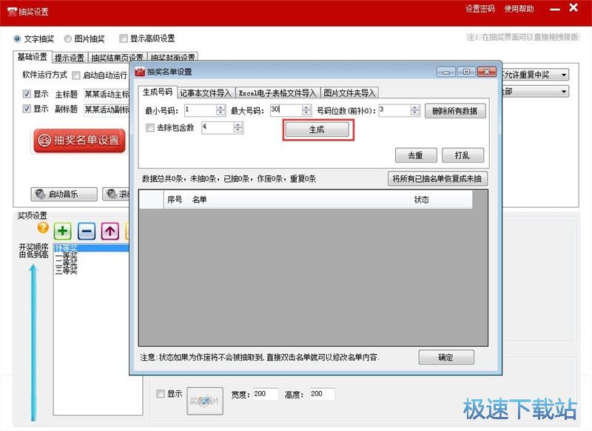This screenshot has height=431, width=592.
Task: Switch to the 记事本文件导入 tab
Action: coord(206,92)
